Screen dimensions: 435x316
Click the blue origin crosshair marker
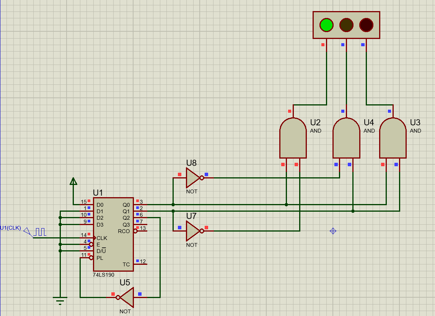click(x=333, y=231)
